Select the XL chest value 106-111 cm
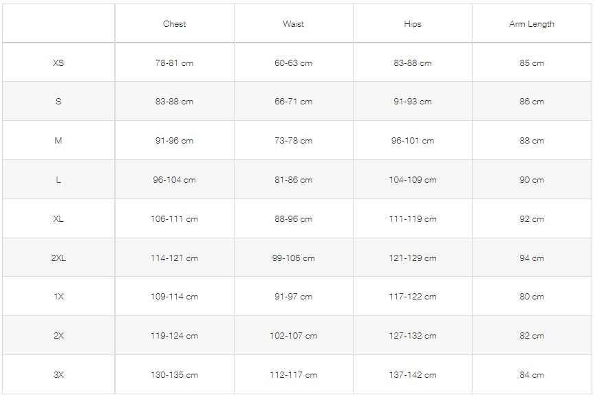 pos(174,219)
